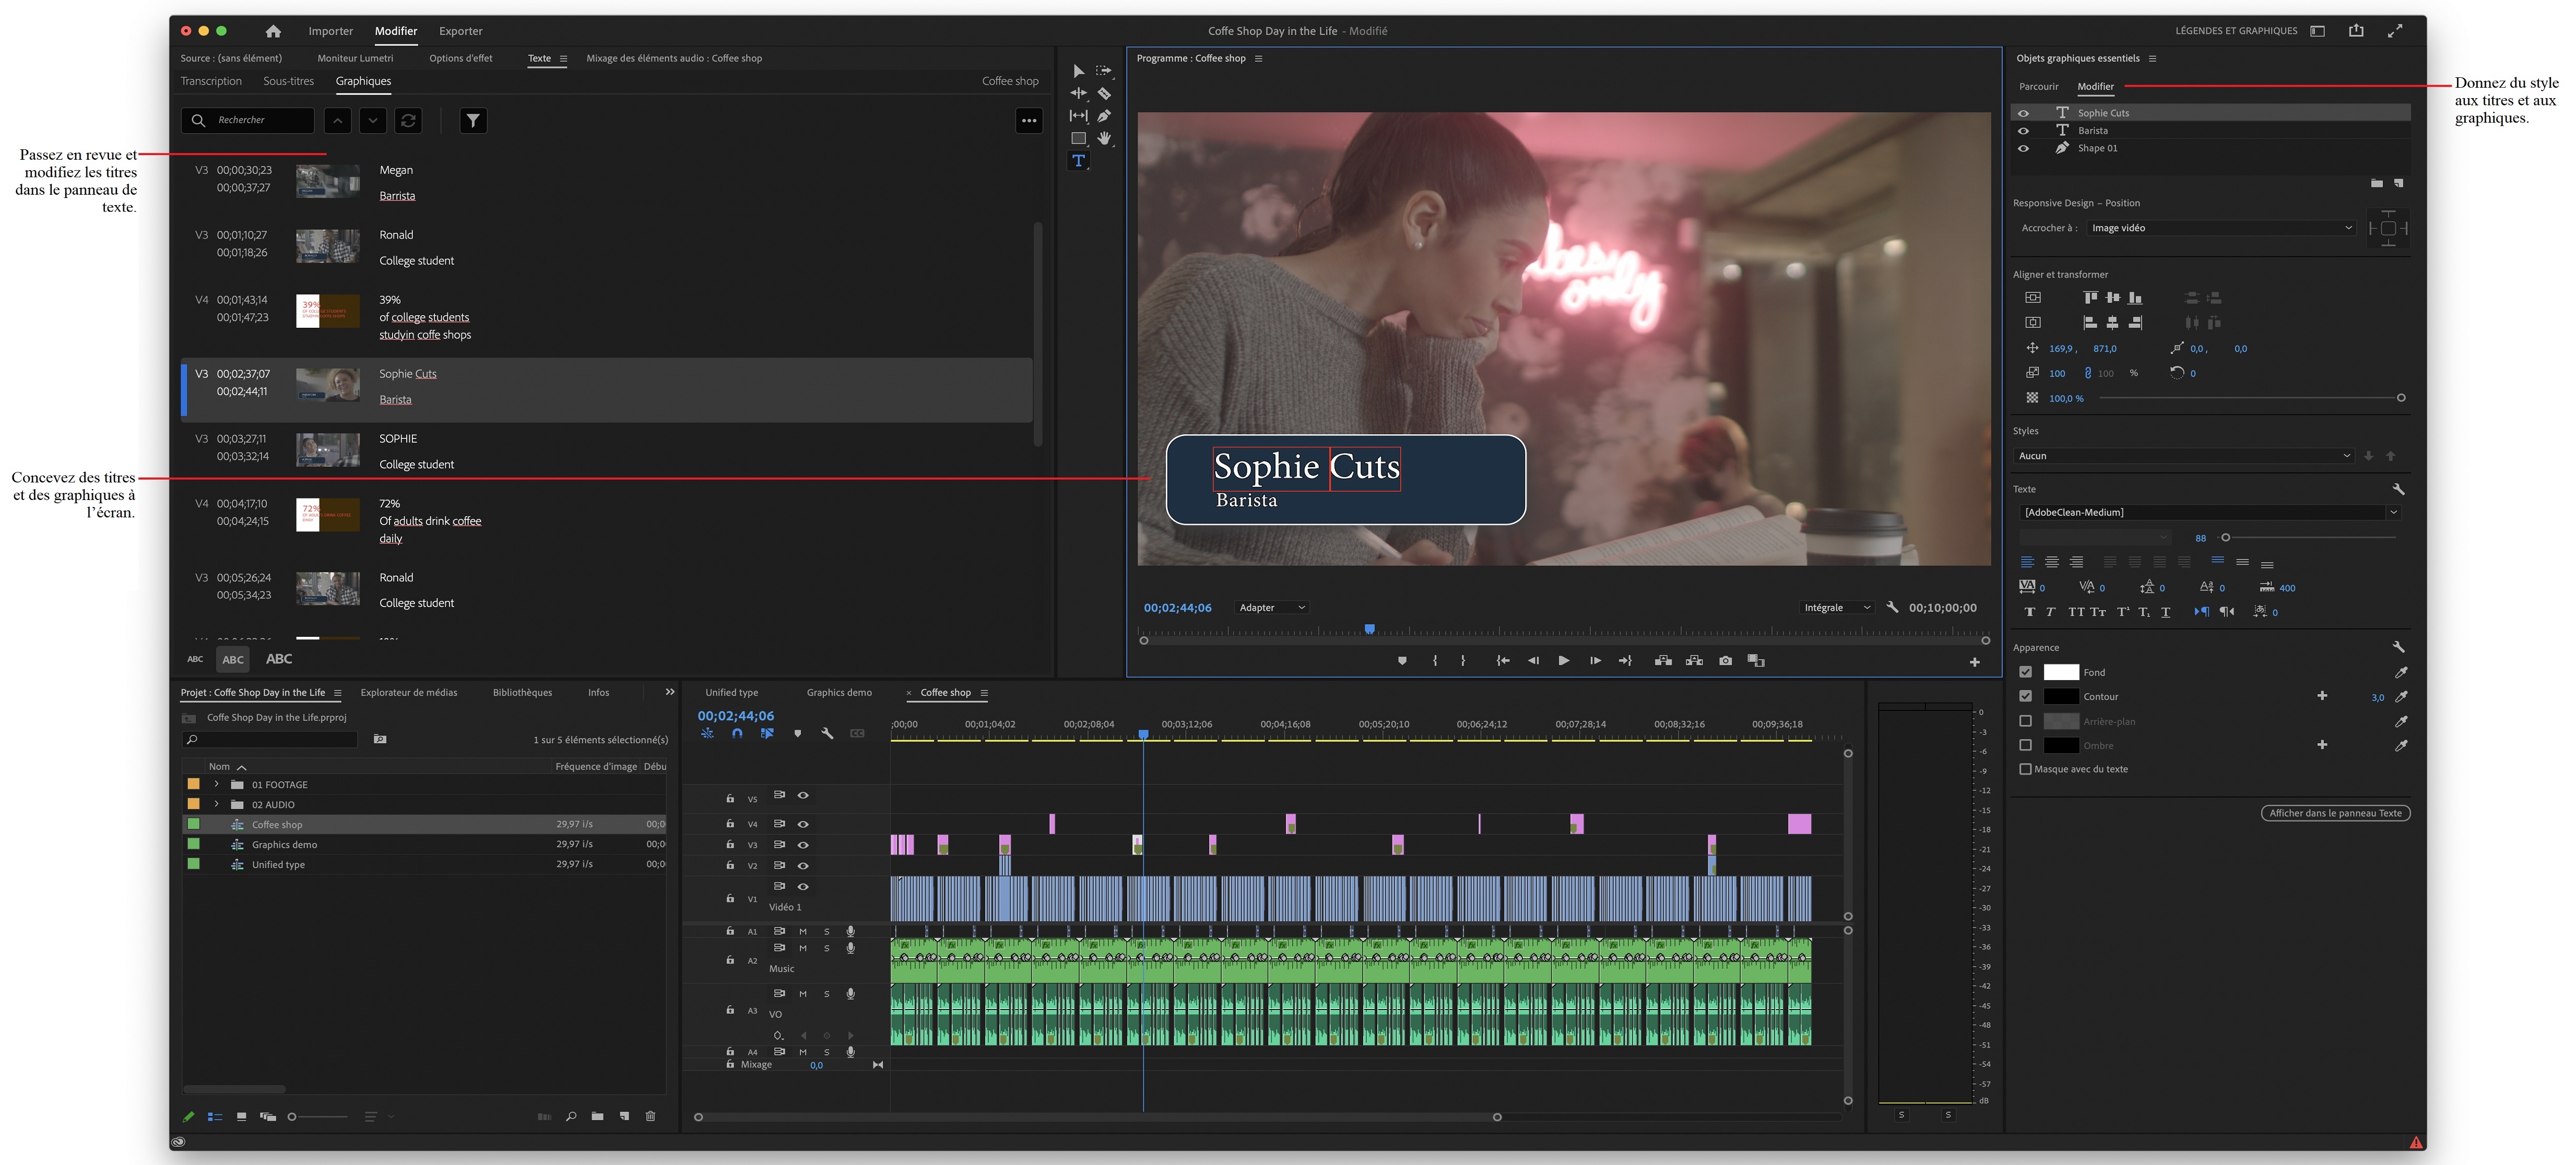Enable the Ombre checkbox in Apparence
This screenshot has height=1165, width=2576.
point(2027,744)
